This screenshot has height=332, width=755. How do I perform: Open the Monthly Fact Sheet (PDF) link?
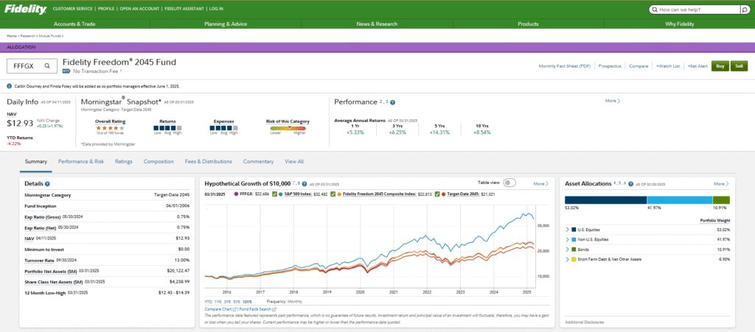[564, 66]
